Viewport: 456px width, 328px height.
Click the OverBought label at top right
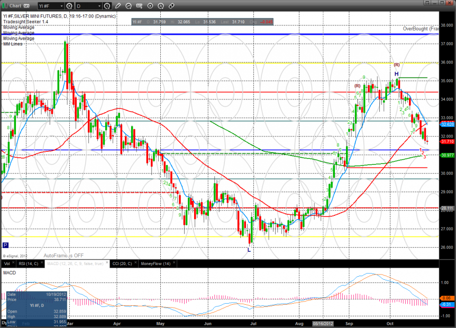coord(421,29)
